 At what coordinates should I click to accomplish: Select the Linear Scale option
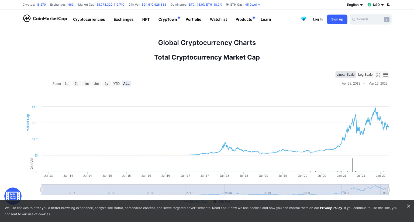point(346,75)
